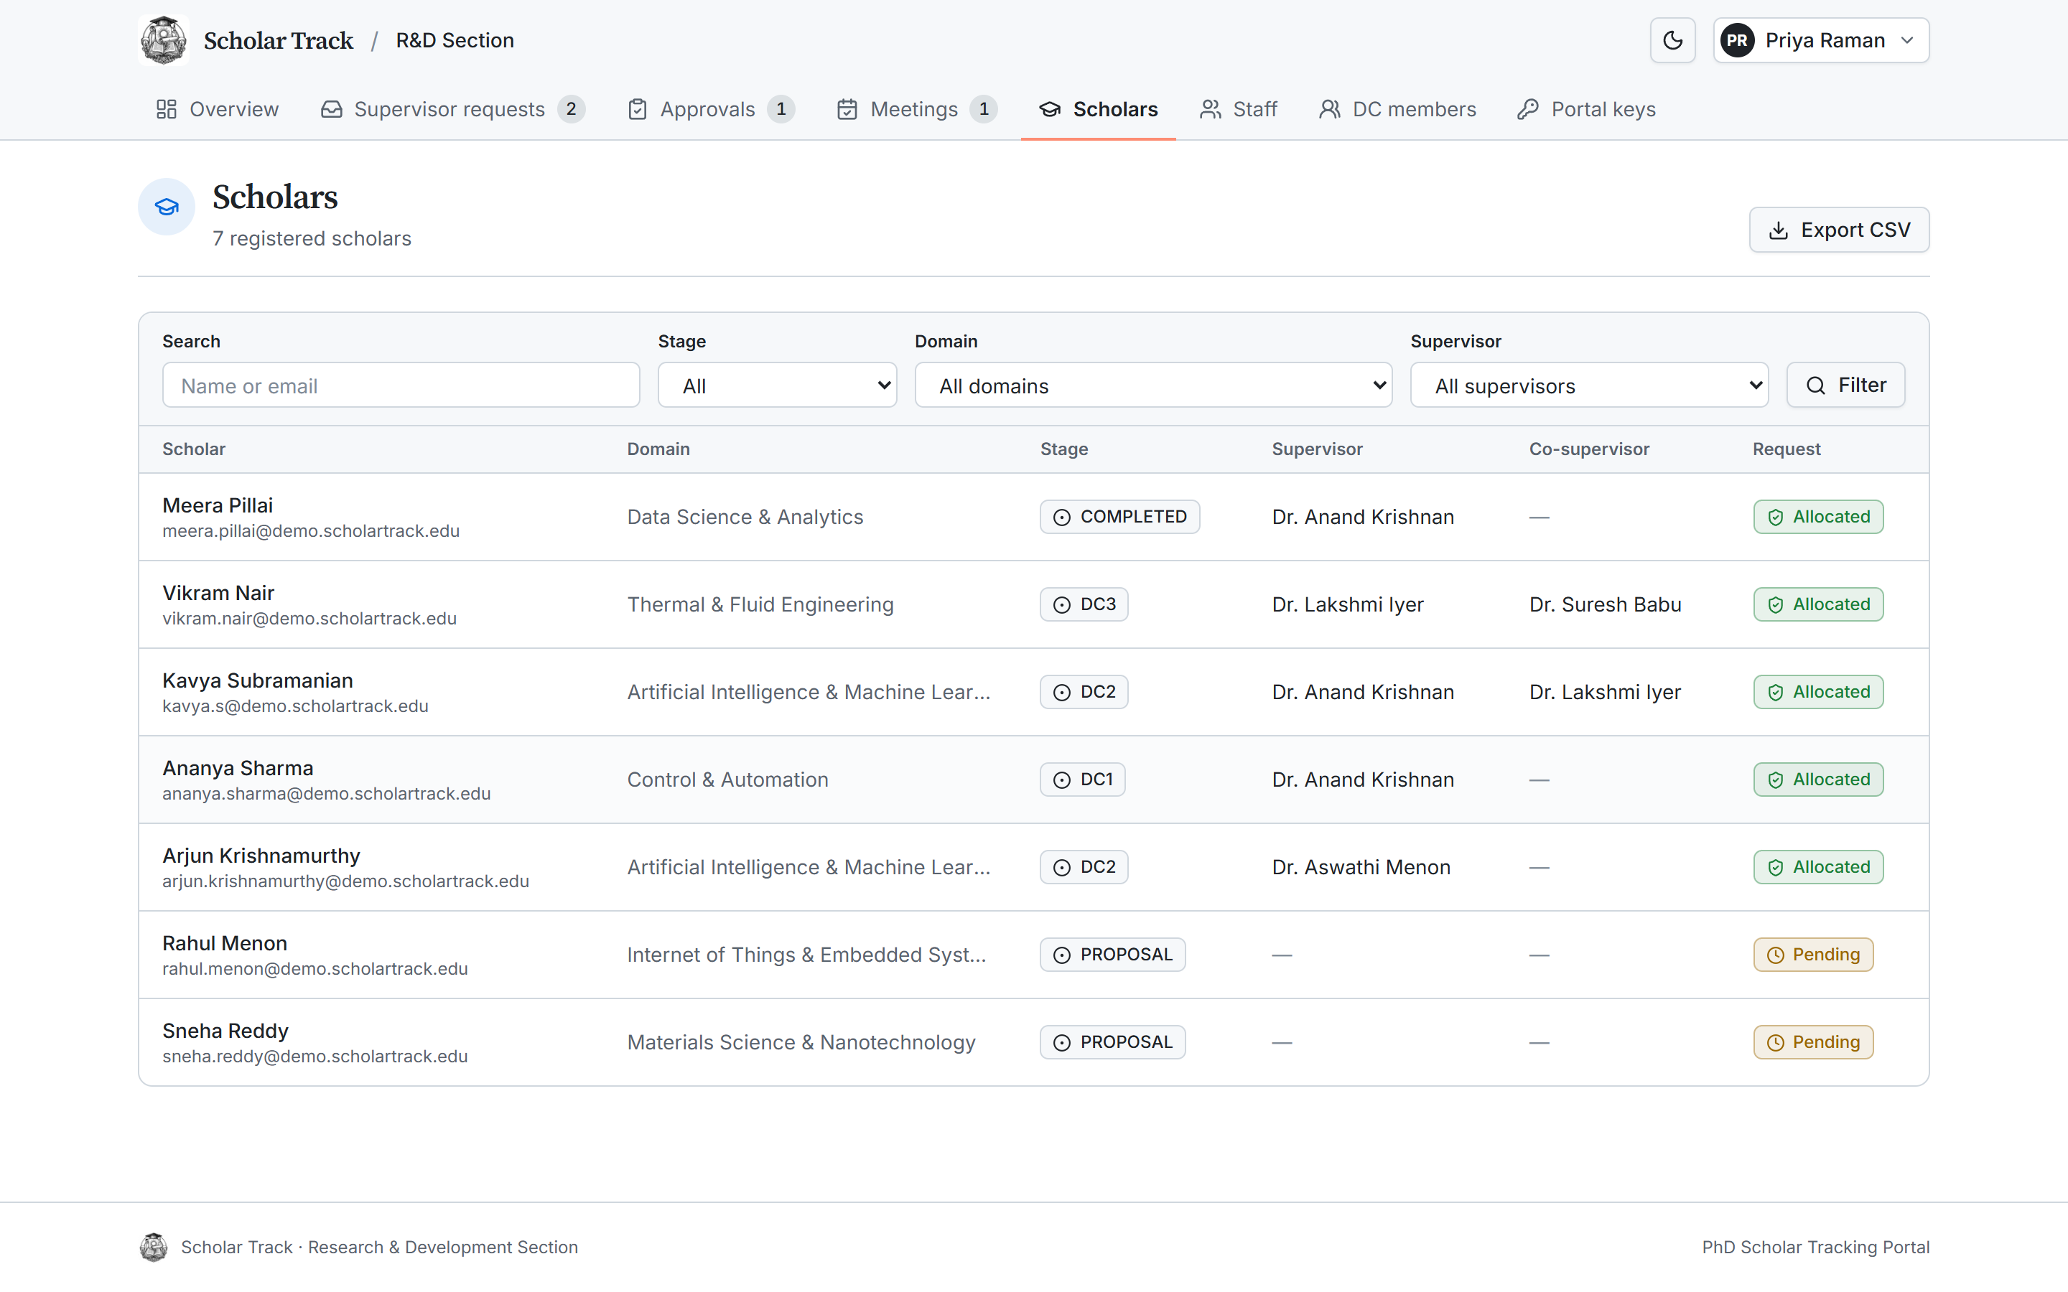The height and width of the screenshot is (1292, 2068).
Task: Select the Scholars tab
Action: (x=1098, y=109)
